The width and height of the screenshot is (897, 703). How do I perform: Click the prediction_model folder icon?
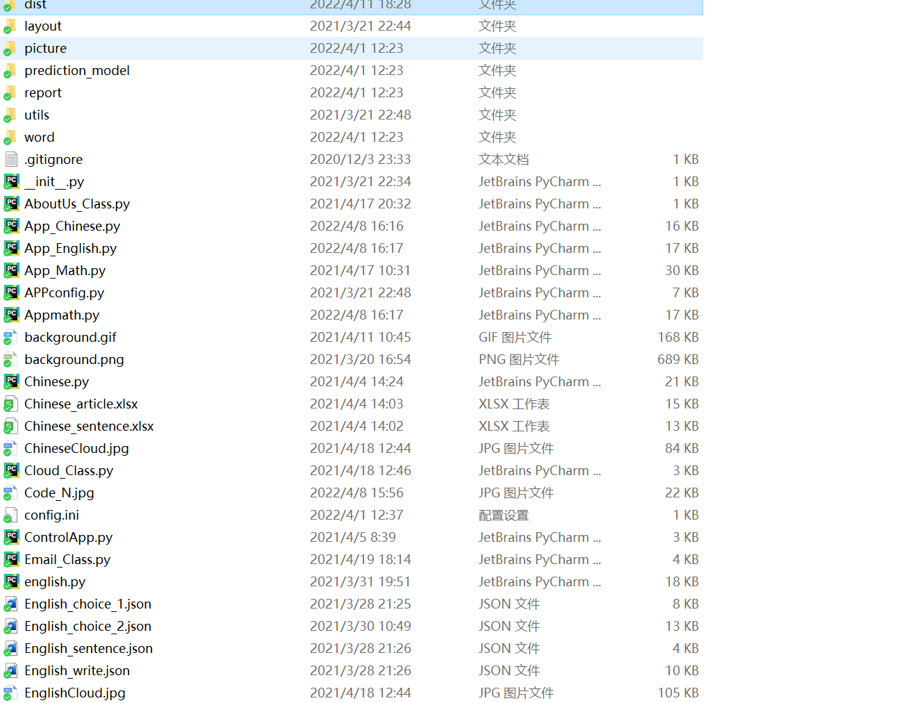pyautogui.click(x=10, y=71)
